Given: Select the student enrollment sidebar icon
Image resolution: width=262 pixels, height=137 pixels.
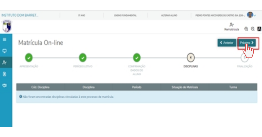Looking at the screenshot, I should pos(5,62).
